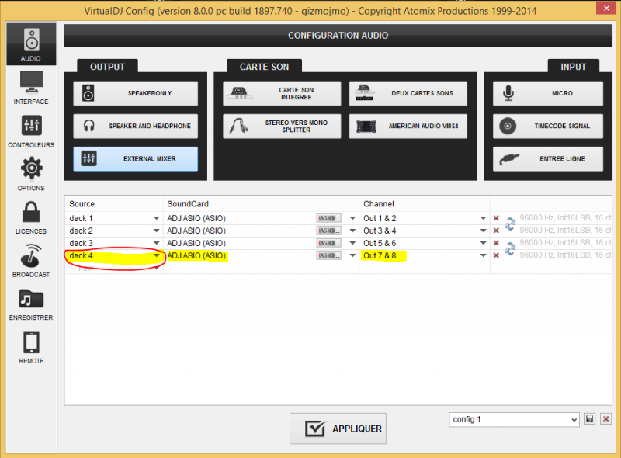Delete the deck 4 audio row
The height and width of the screenshot is (458, 621).
pyautogui.click(x=496, y=255)
